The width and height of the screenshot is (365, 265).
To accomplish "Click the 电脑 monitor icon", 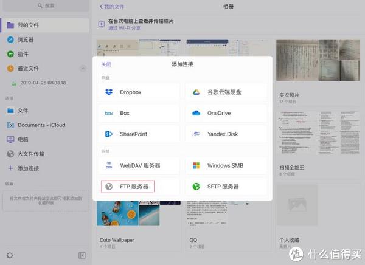I will click(10, 139).
